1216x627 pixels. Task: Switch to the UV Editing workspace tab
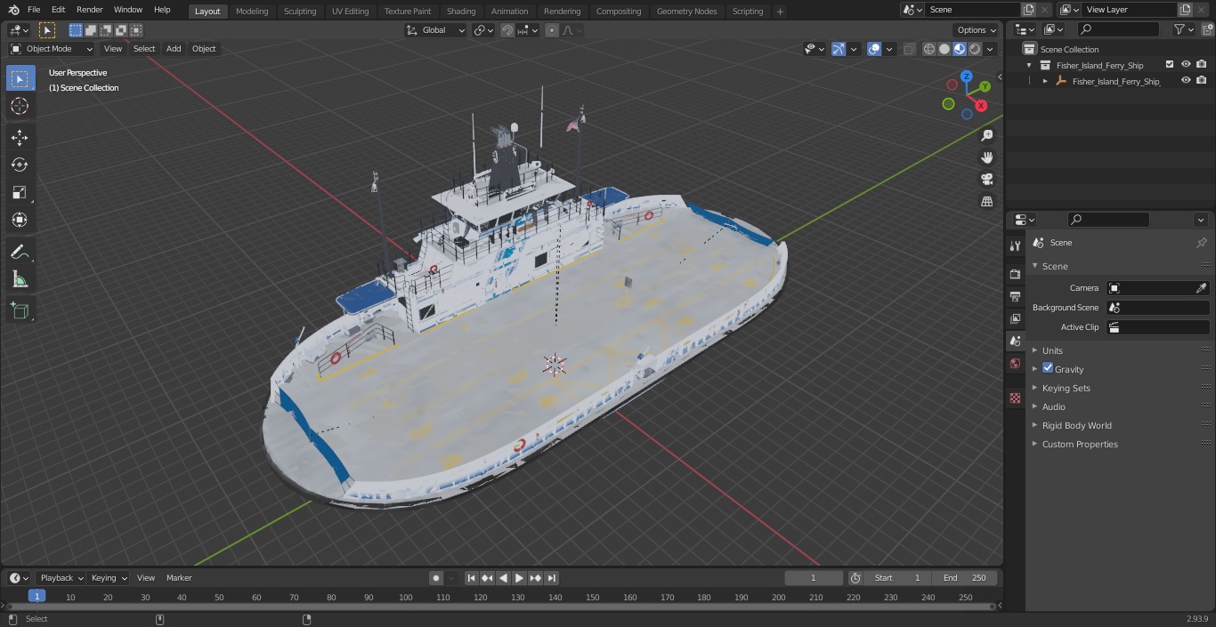(350, 12)
